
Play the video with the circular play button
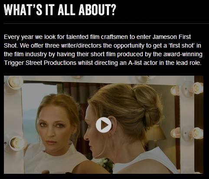click(x=104, y=125)
